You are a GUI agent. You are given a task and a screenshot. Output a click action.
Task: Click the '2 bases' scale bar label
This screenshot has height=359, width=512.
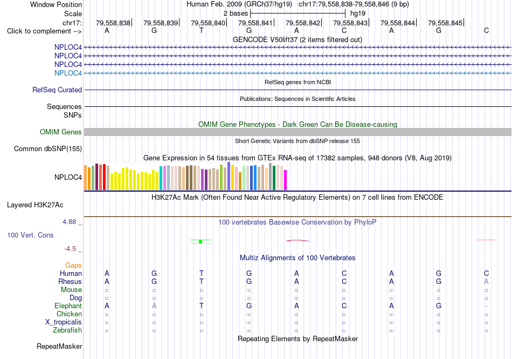236,13
